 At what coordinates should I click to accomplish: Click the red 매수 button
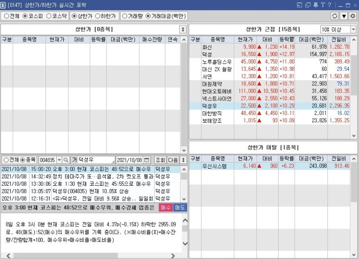[166, 208]
